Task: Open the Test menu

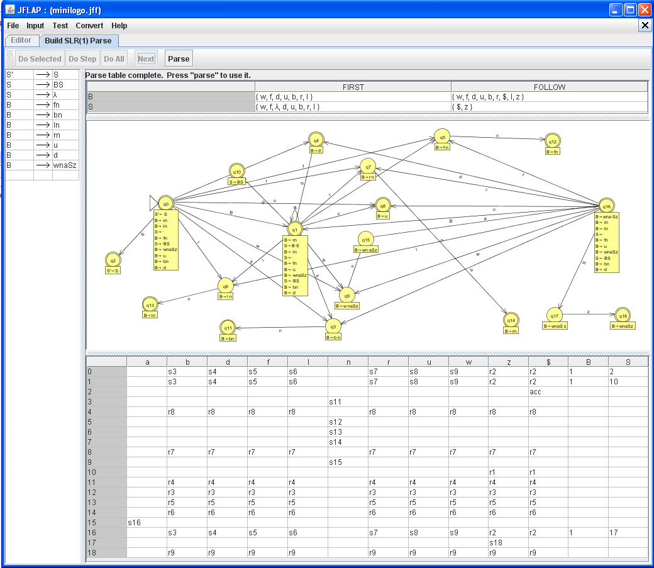Action: click(x=60, y=26)
